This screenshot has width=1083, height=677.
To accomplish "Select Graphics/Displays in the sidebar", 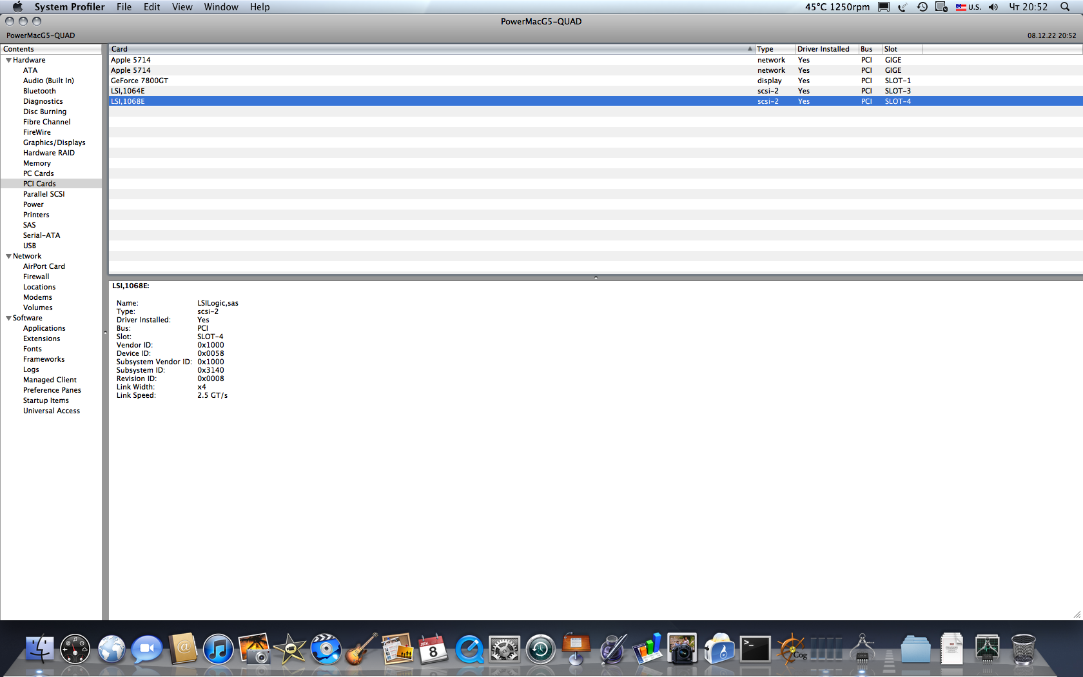I will pos(54,142).
